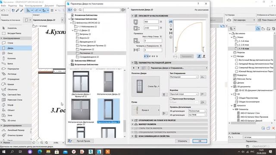This screenshot has height=155, width=276.
Task: Click the search magnifier icon in door dialog
Action: (80, 10)
